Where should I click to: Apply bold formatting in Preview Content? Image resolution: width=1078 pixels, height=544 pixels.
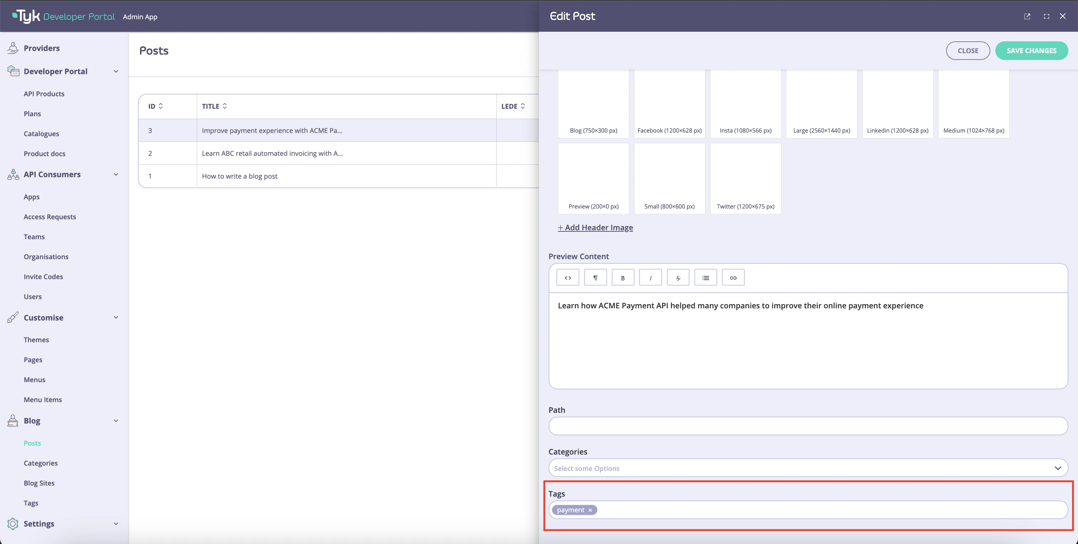point(623,277)
